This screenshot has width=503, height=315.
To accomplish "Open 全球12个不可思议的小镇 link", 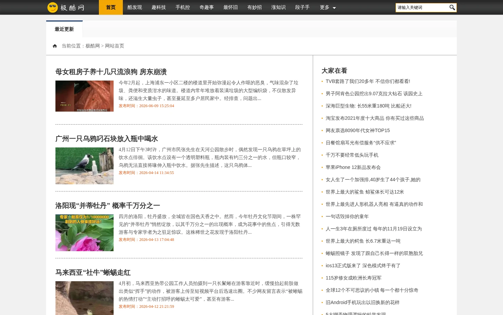I will [x=372, y=290].
